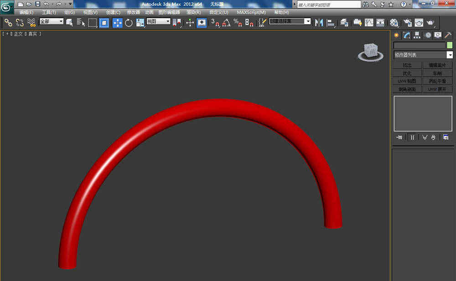Toggle Window/Crossing selection mode
456x281 pixels.
(104, 22)
